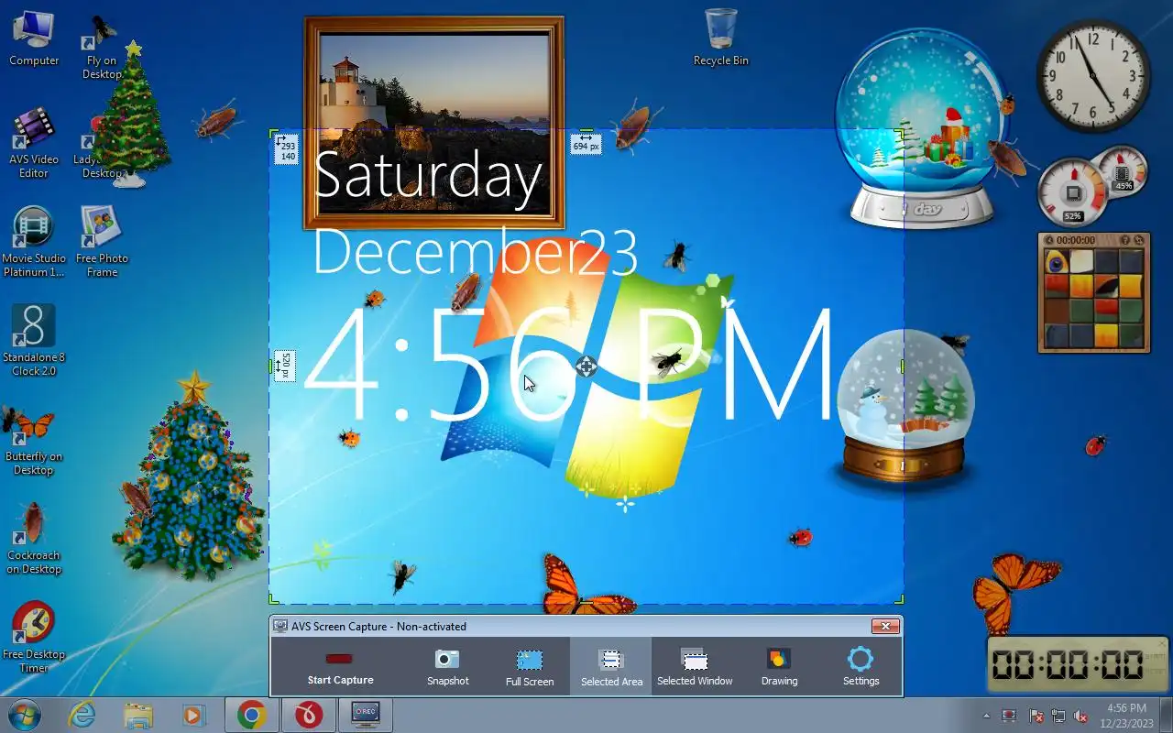Click the red swirl app taskbar button

click(309, 715)
